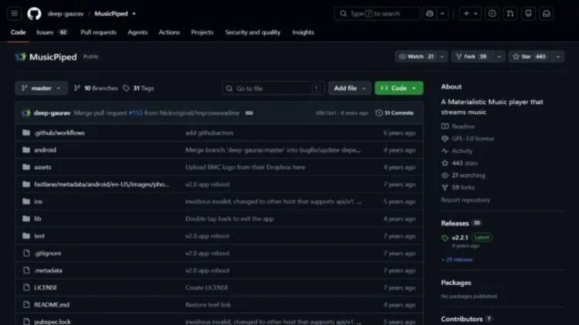The height and width of the screenshot is (325, 579).
Task: Fork the MusicPiped repository
Action: pos(472,57)
